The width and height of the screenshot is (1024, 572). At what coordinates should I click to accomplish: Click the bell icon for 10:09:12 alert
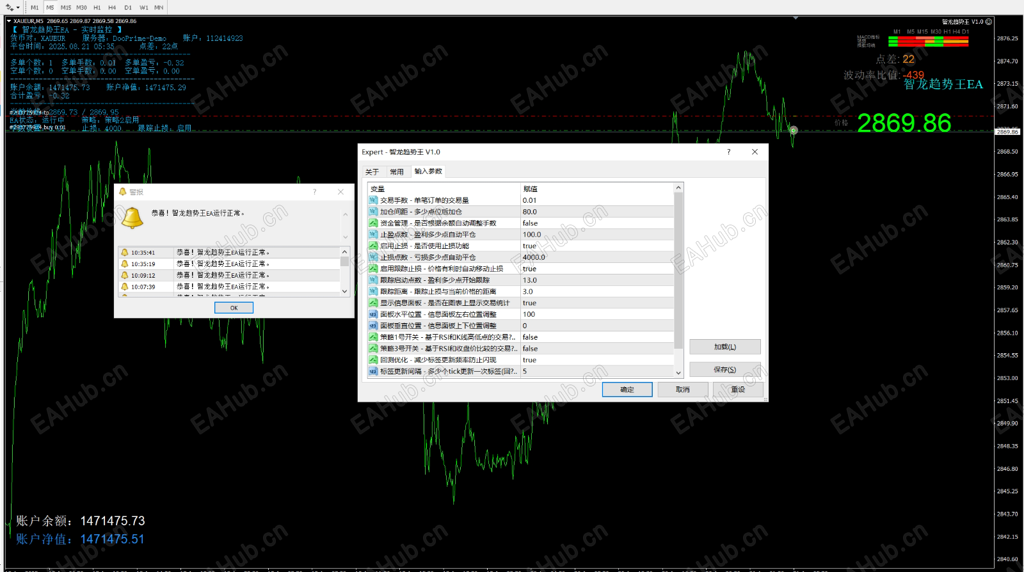pyautogui.click(x=125, y=276)
